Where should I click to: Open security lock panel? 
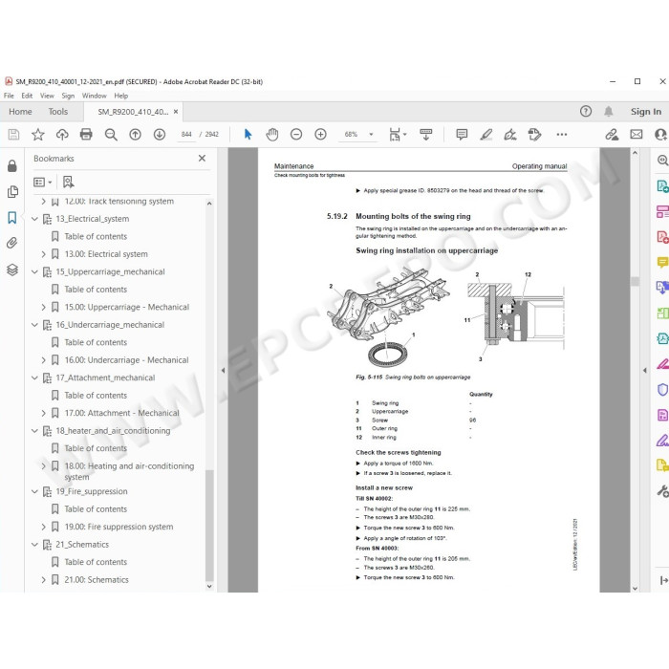(x=12, y=166)
